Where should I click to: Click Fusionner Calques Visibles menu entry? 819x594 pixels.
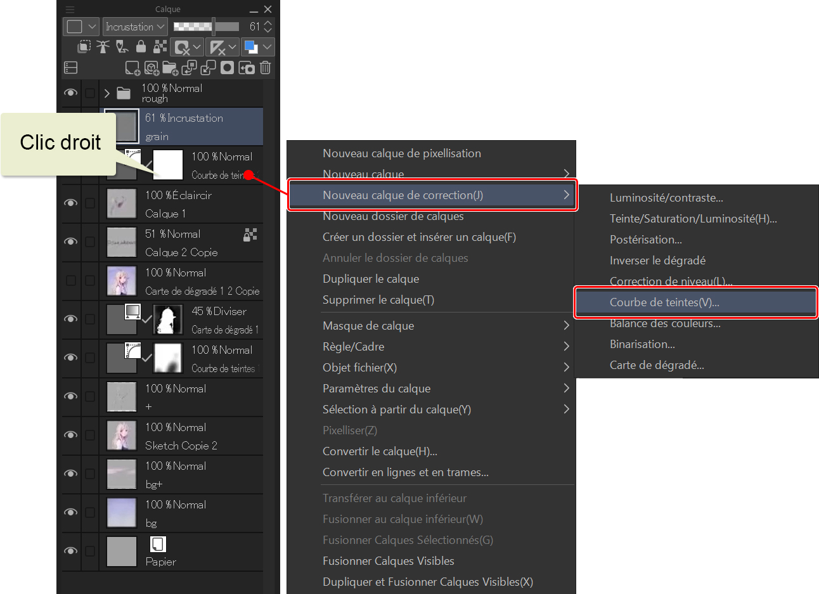(388, 561)
